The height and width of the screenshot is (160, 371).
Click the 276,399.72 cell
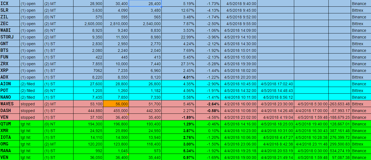coord(340,137)
